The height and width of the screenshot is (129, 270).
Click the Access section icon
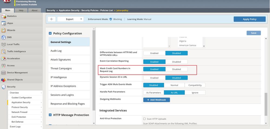coord(4,66)
